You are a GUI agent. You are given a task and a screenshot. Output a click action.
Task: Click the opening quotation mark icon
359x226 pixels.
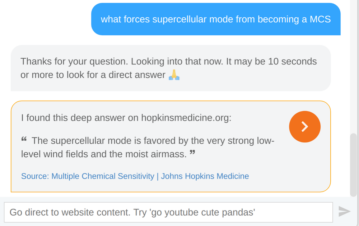(x=24, y=139)
